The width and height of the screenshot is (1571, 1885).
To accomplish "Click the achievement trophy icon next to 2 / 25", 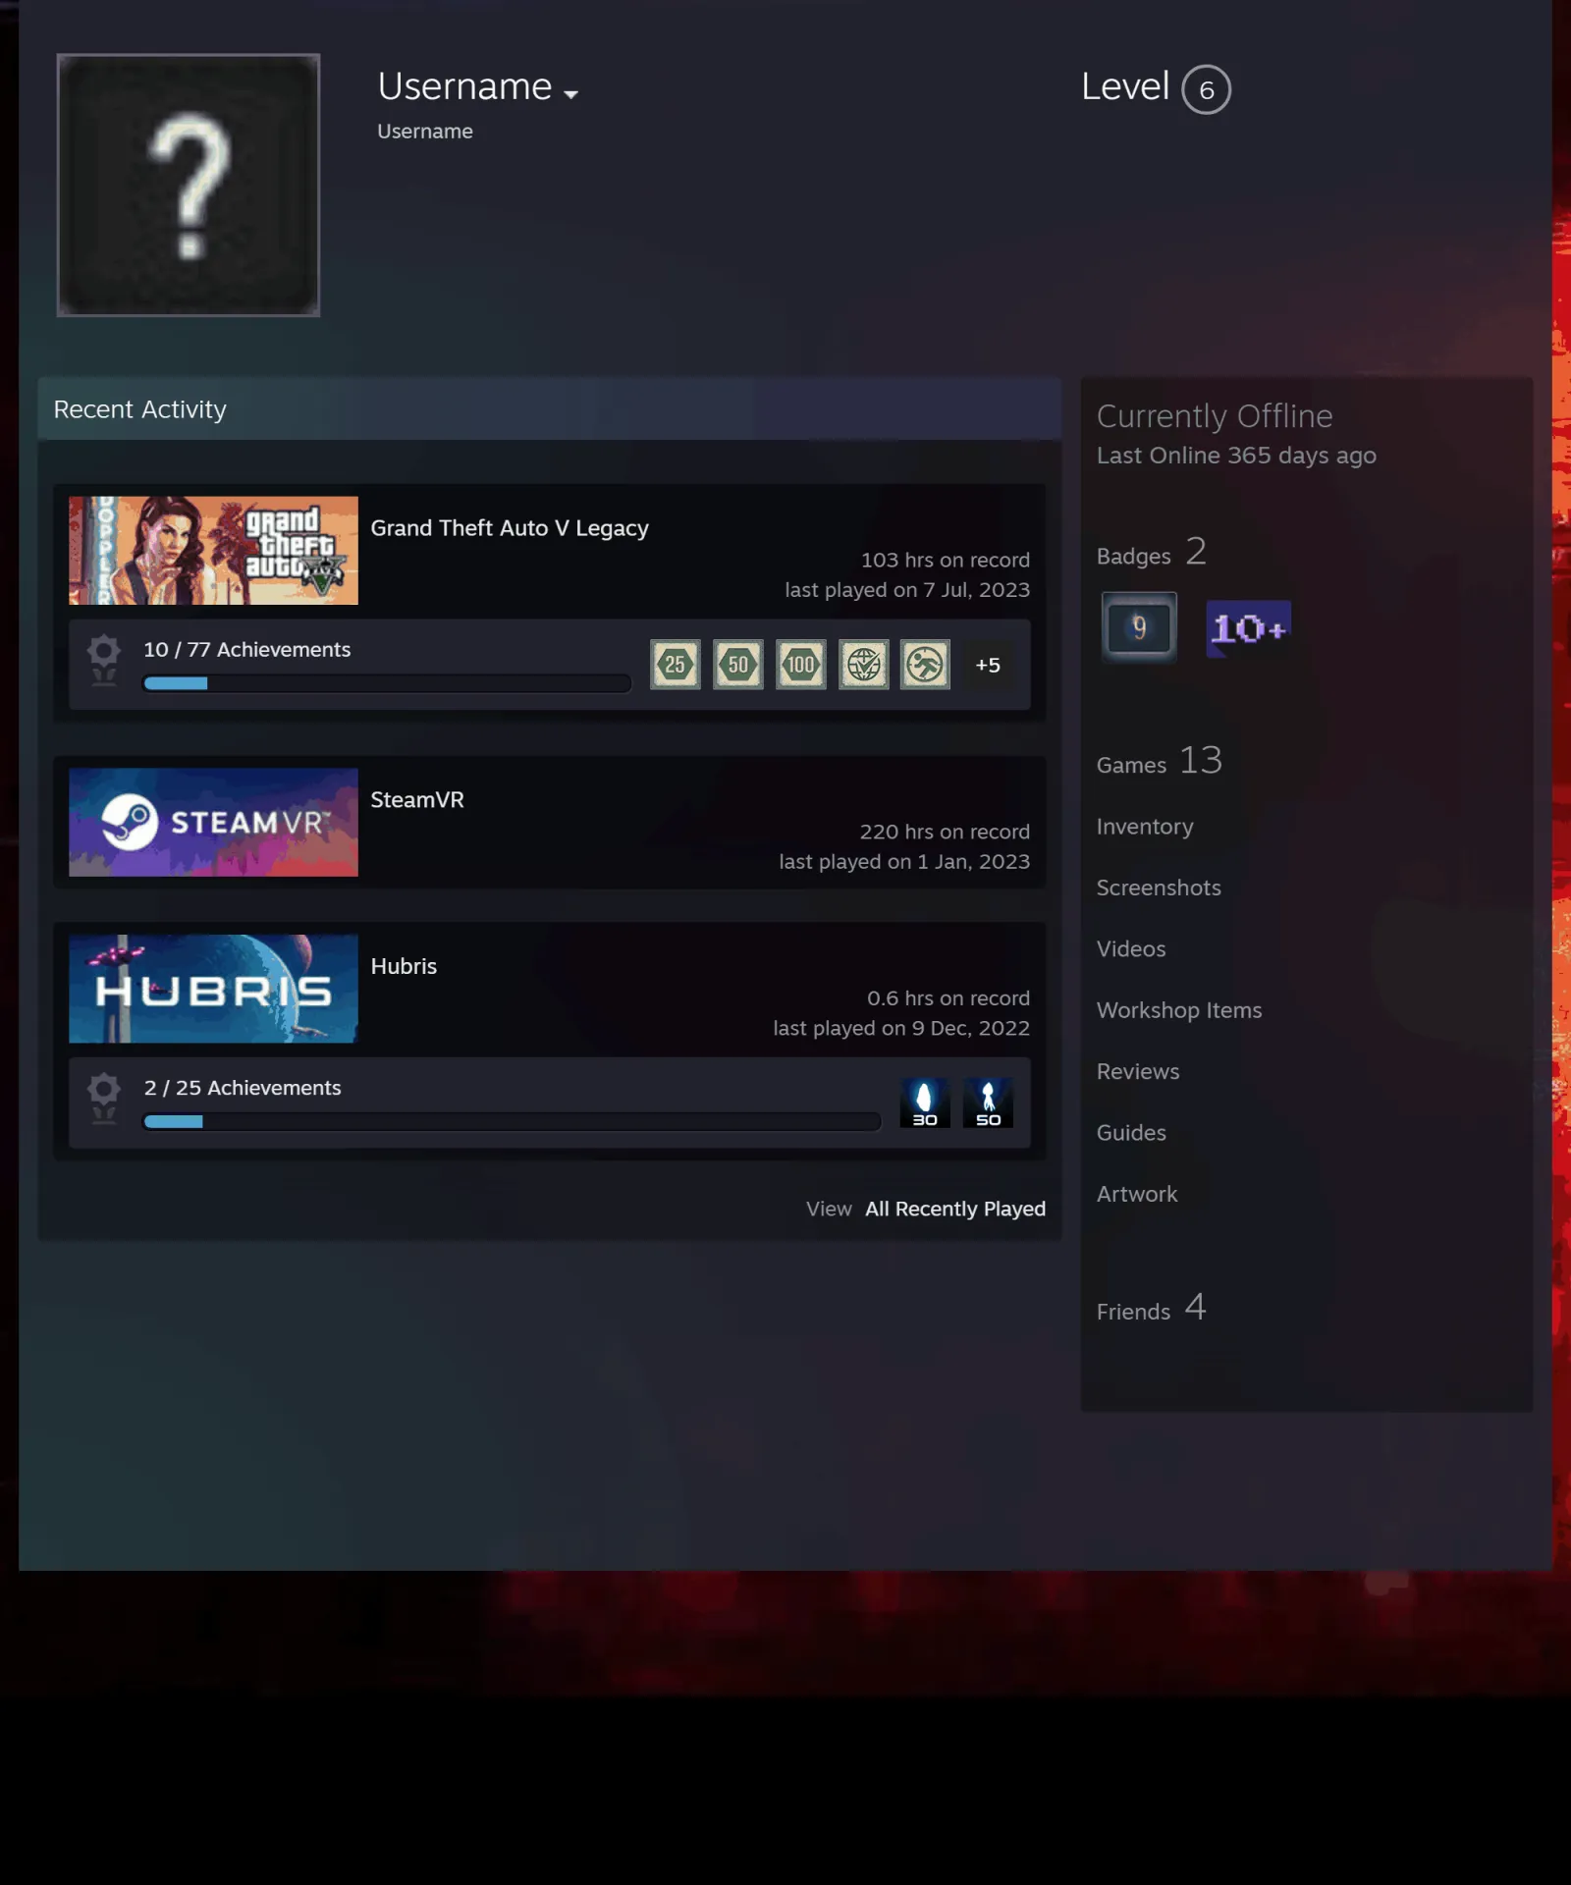I will tap(104, 1098).
